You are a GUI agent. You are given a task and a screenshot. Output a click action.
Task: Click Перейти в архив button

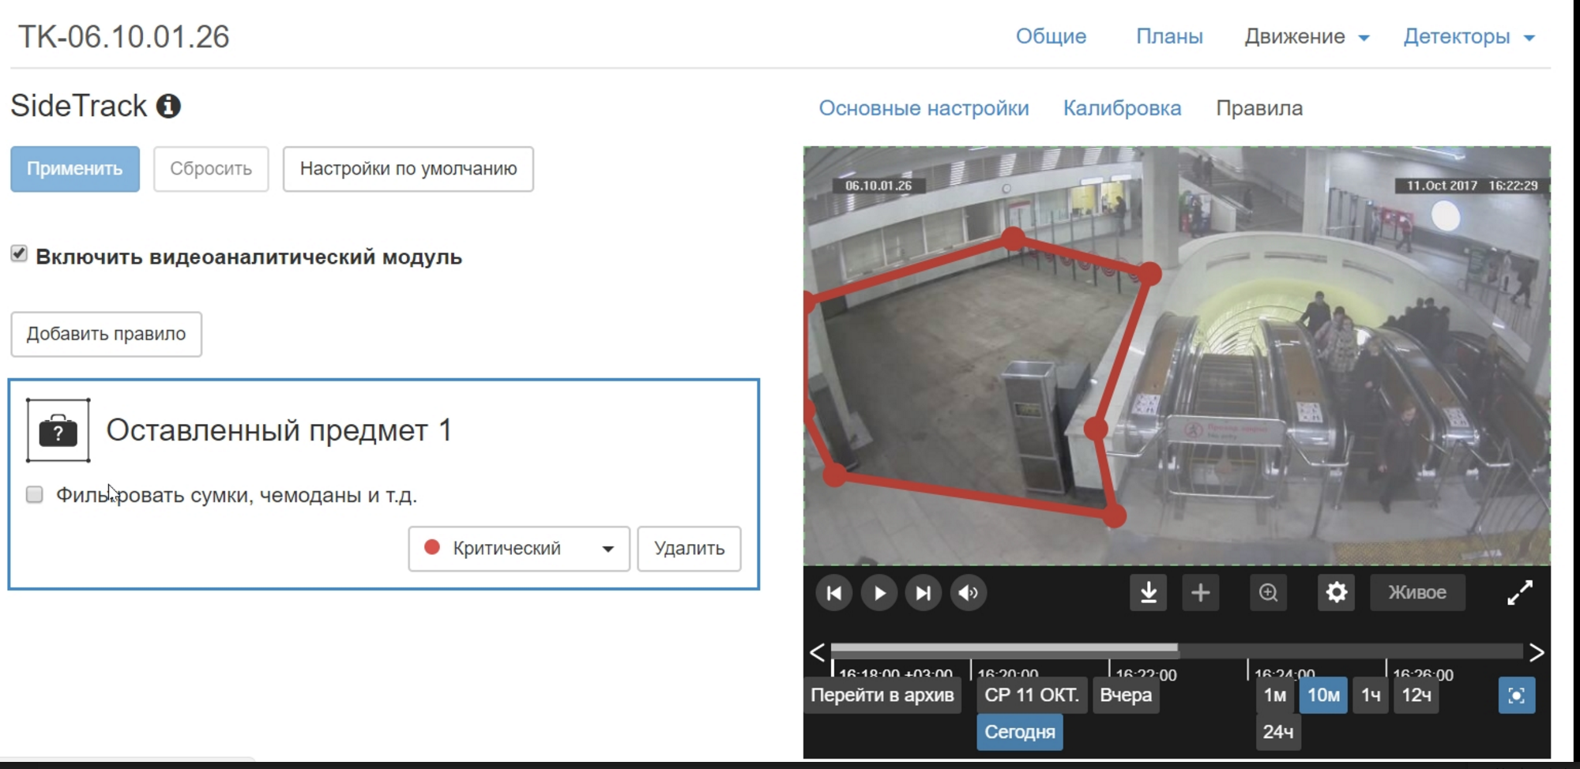point(882,696)
